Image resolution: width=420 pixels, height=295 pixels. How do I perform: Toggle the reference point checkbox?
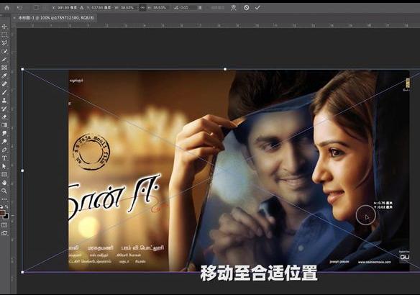[x=36, y=8]
